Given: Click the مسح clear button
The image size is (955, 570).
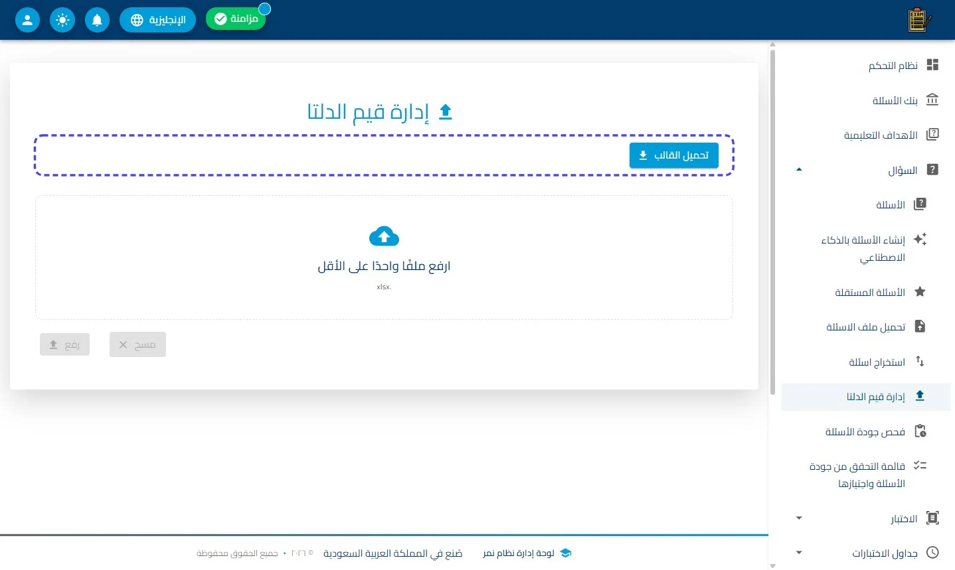Looking at the screenshot, I should (137, 344).
